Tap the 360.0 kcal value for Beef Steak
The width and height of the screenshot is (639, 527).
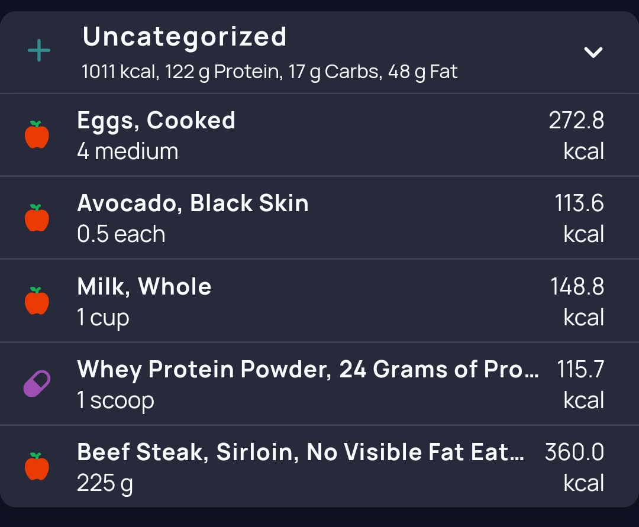[x=574, y=467]
